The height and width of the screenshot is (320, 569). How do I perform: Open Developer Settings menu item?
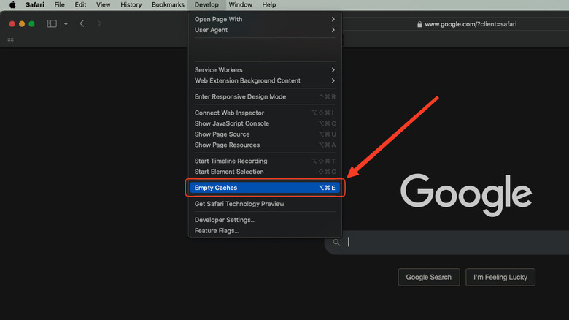tap(225, 220)
